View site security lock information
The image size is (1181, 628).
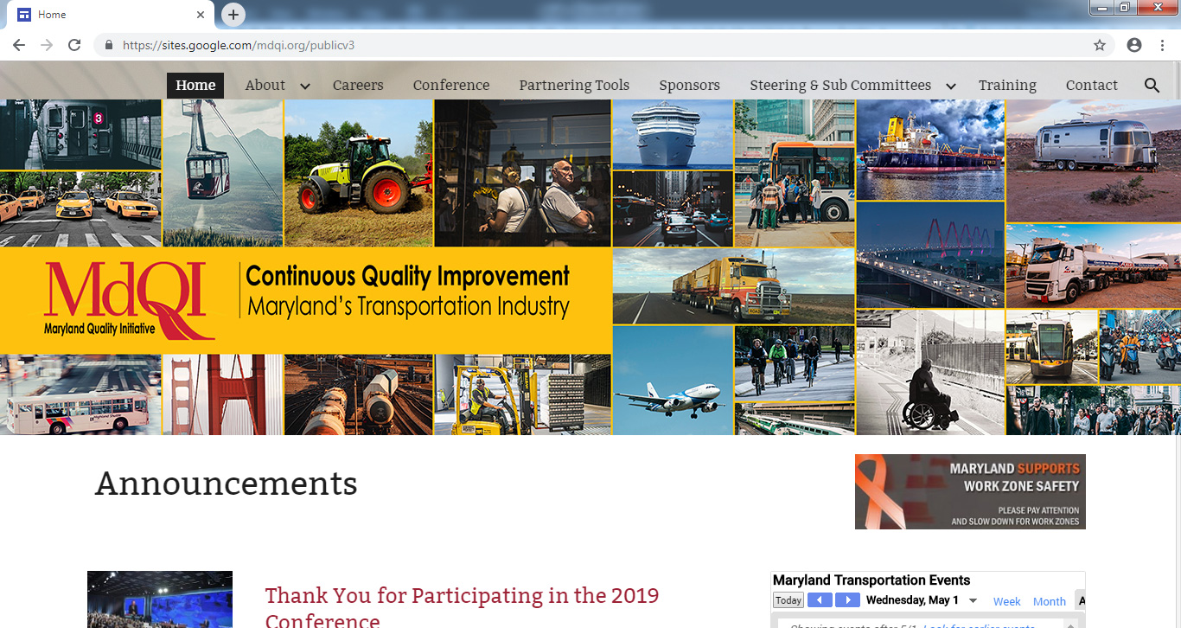pyautogui.click(x=109, y=45)
